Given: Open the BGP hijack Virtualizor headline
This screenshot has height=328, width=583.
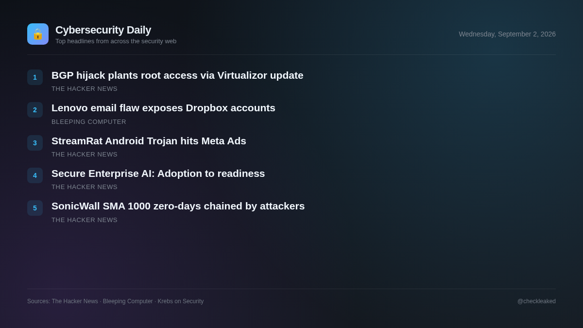Looking at the screenshot, I should (177, 75).
